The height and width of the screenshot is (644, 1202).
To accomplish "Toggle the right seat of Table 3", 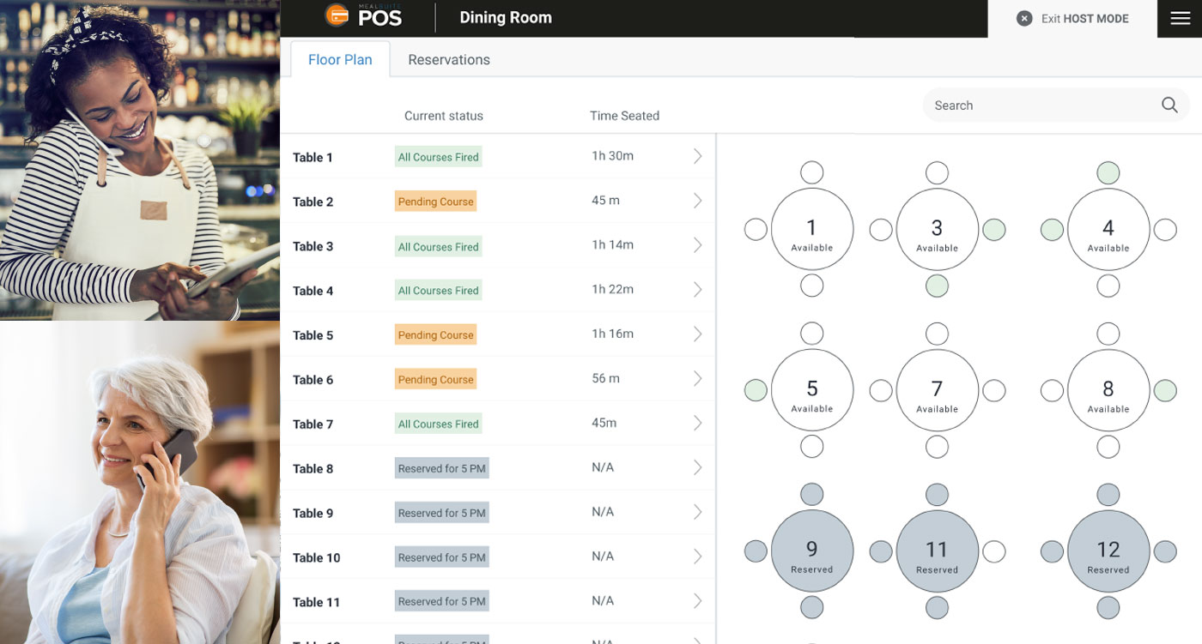I will tap(993, 229).
